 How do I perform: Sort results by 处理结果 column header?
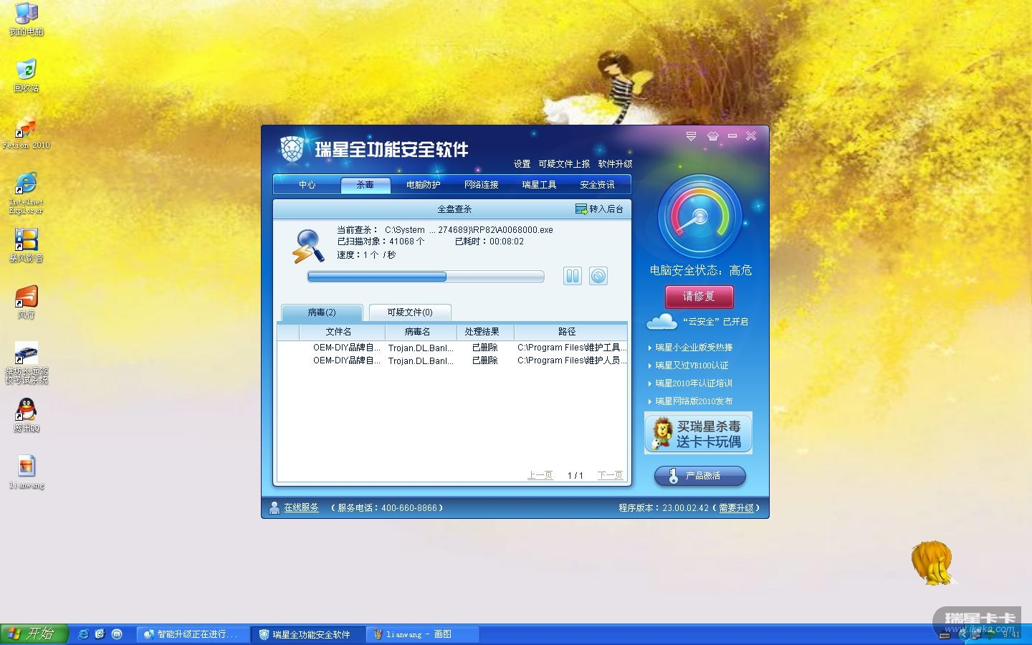485,332
